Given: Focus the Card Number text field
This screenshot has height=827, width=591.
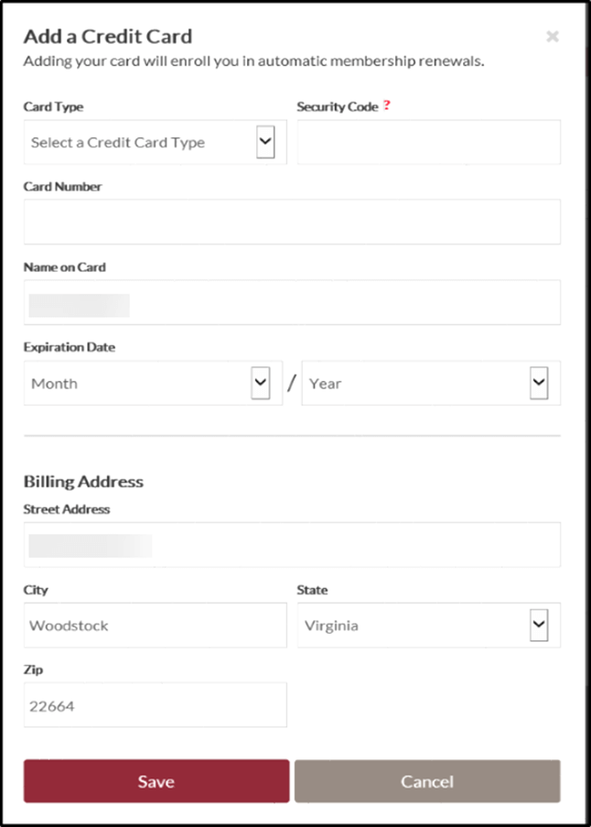Looking at the screenshot, I should pos(293,222).
